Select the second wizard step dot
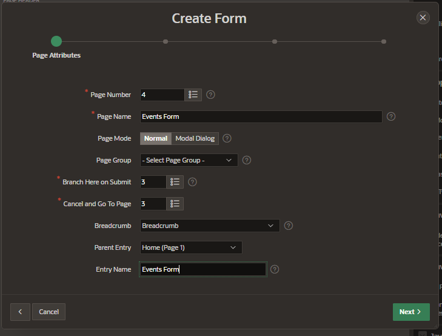Viewport: 442px width, 336px height. point(166,41)
